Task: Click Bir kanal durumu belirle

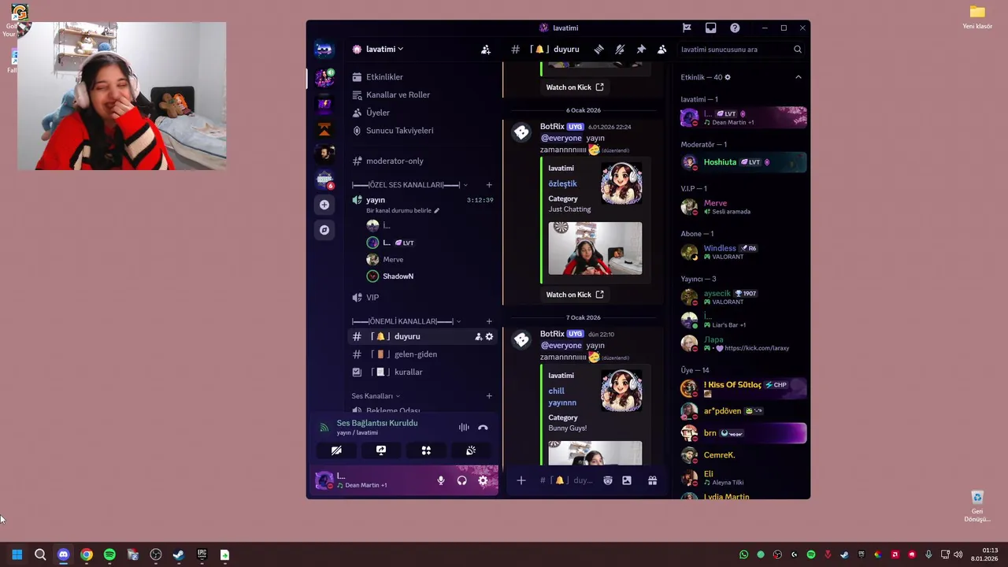Action: [x=402, y=210]
